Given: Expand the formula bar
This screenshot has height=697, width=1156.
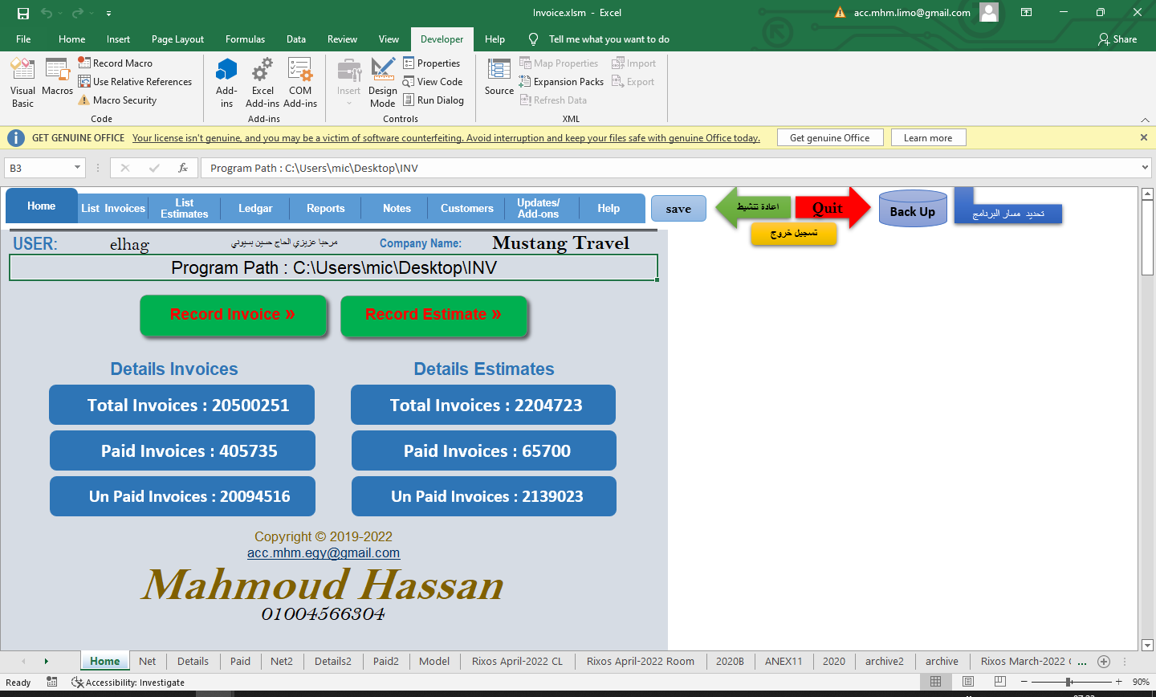Looking at the screenshot, I should [x=1145, y=168].
